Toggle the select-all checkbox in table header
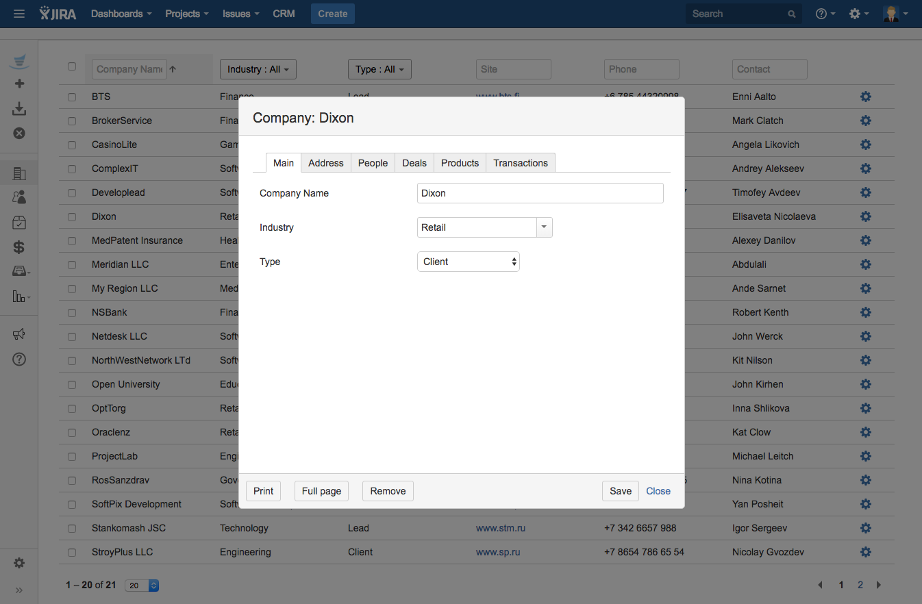This screenshot has height=604, width=922. 72,66
